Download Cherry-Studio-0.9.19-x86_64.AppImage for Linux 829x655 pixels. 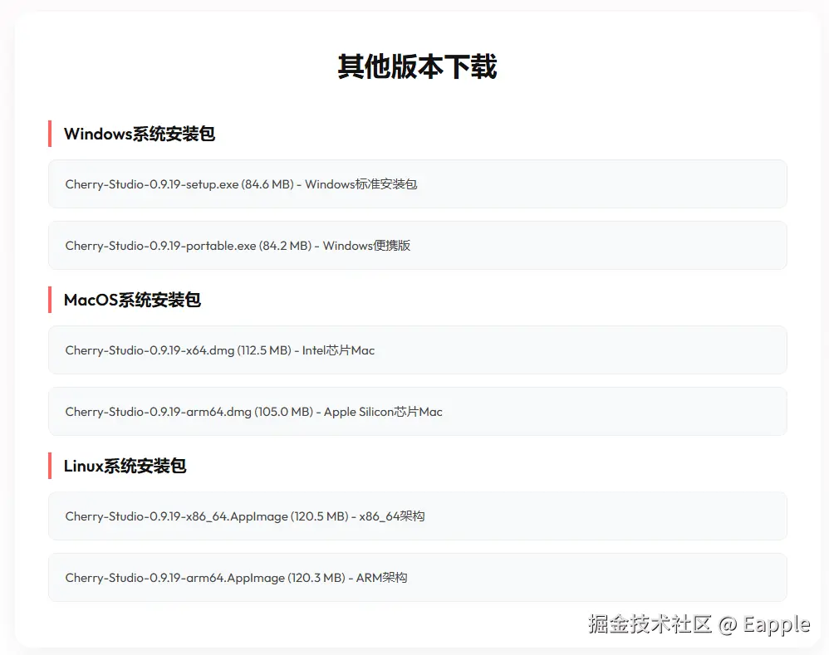(x=418, y=516)
